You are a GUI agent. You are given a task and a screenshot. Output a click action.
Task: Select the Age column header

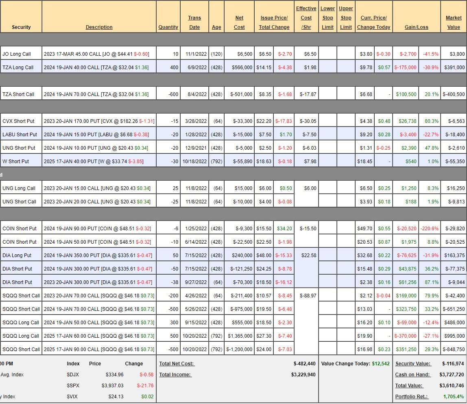point(216,27)
